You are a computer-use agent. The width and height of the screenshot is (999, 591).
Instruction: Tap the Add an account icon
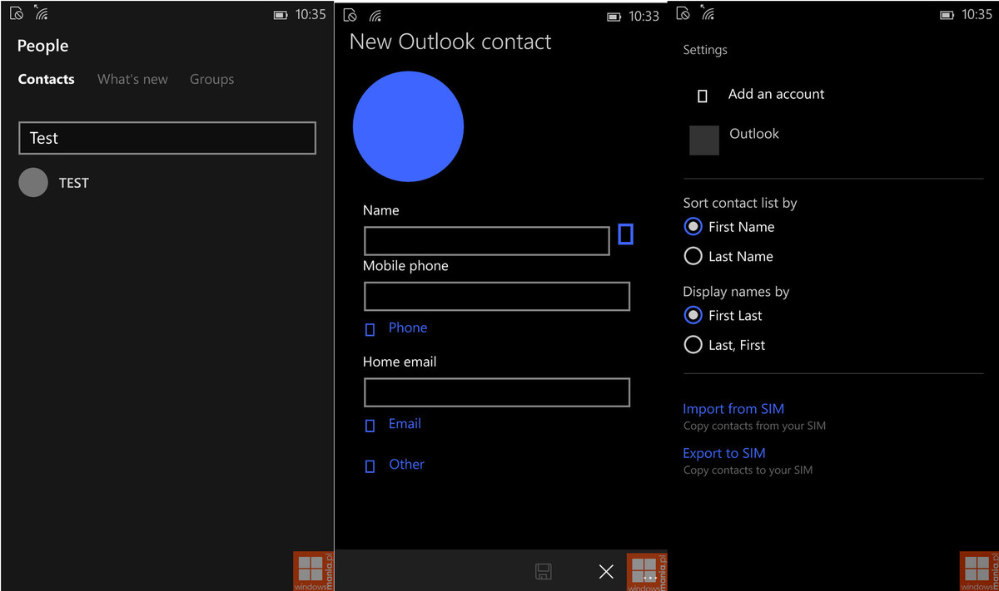pyautogui.click(x=702, y=96)
